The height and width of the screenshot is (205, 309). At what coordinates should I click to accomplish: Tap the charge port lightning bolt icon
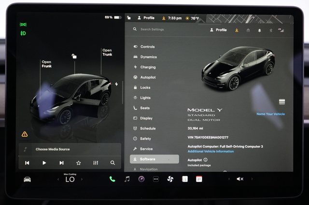coord(116,84)
